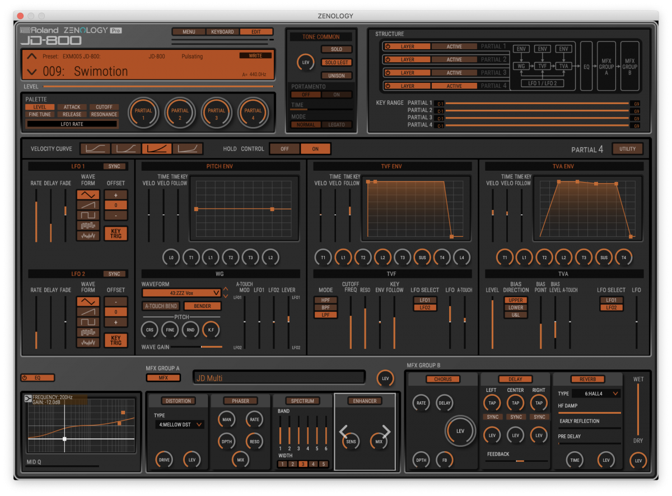
Task: Step WG waveform up with small arrow
Action: tap(226, 289)
